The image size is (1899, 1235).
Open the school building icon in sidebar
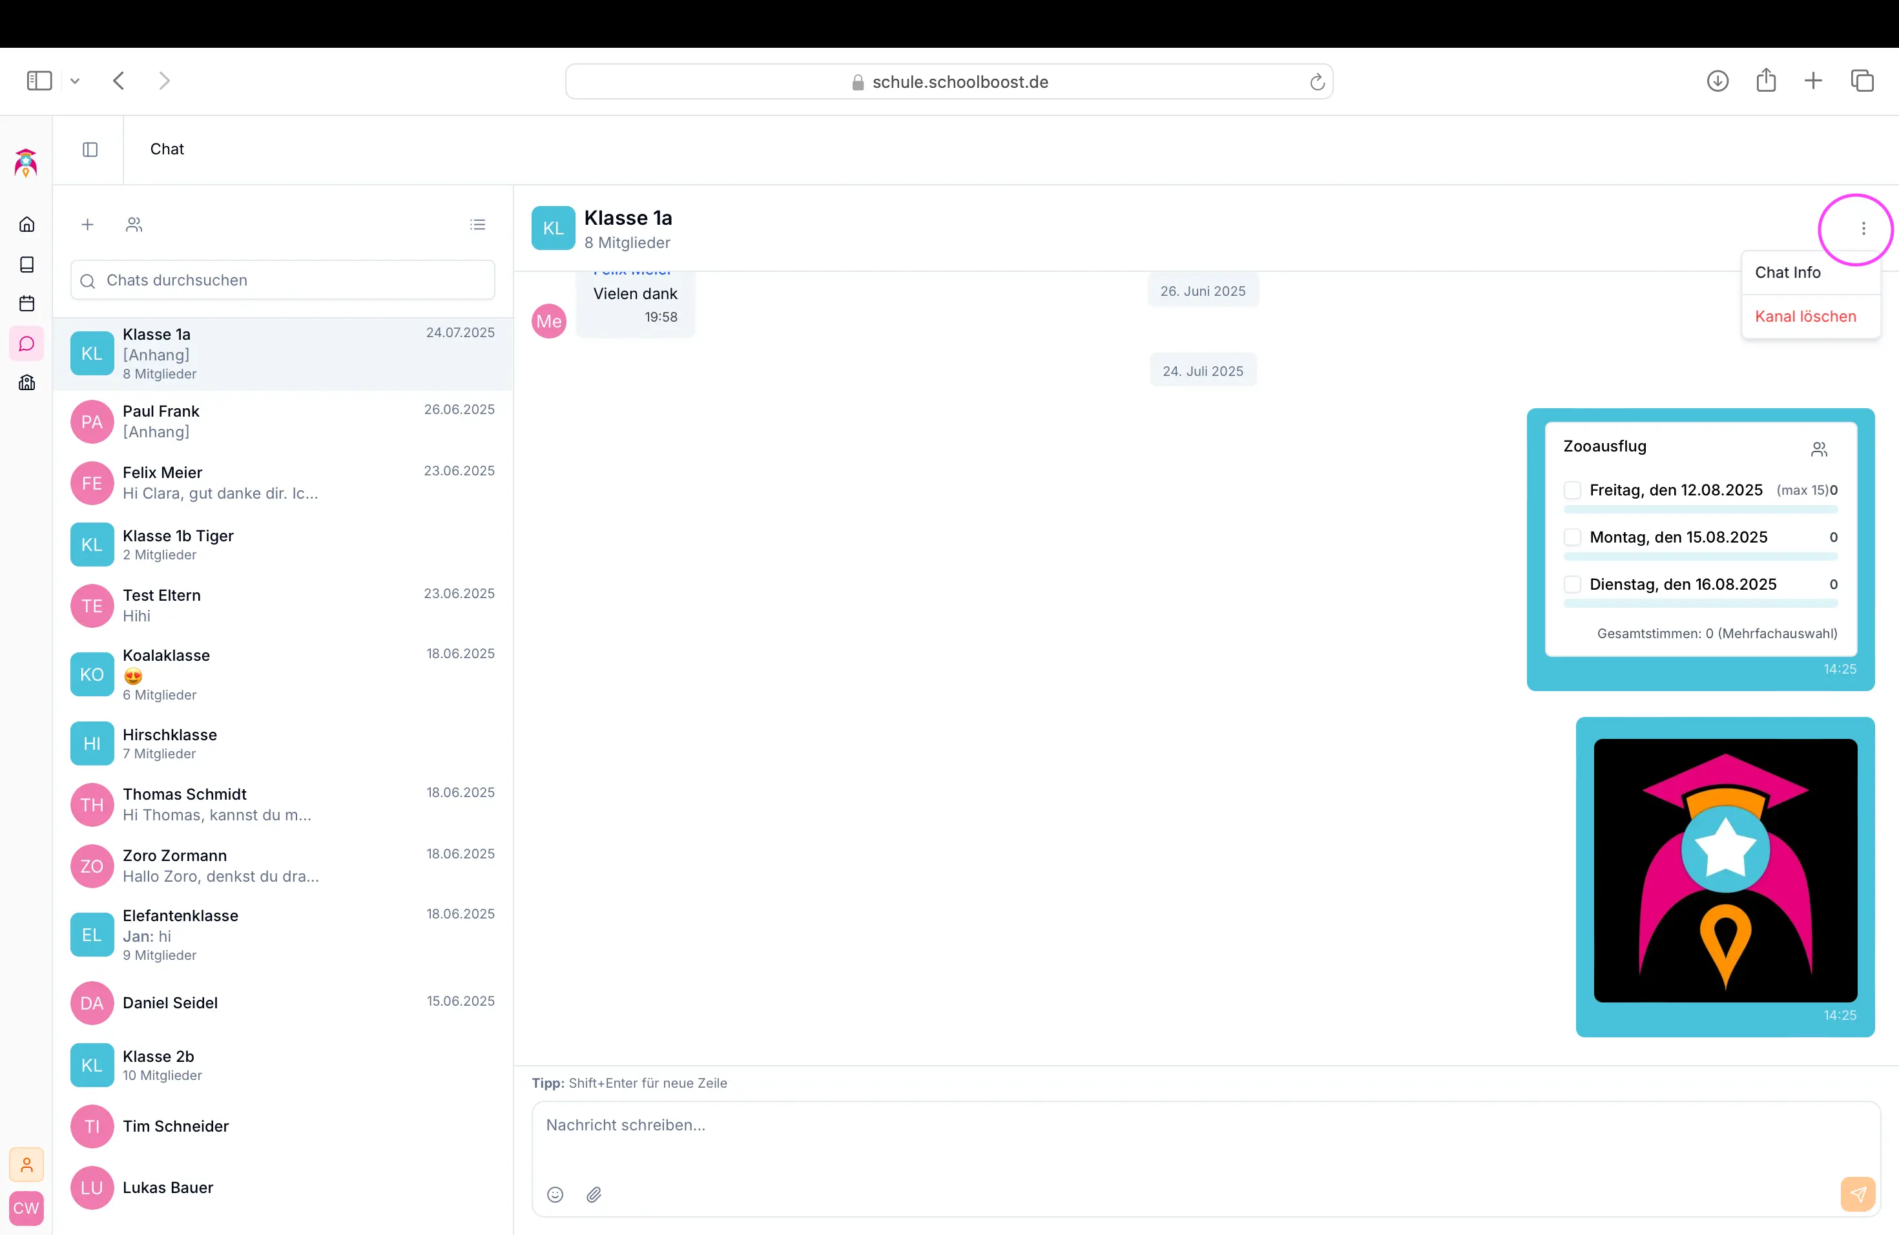click(26, 383)
